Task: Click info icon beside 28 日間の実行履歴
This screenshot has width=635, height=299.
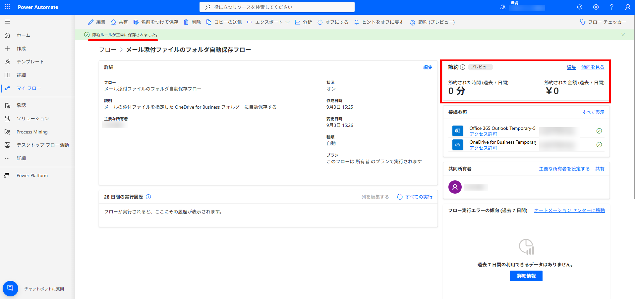Action: pos(148,197)
